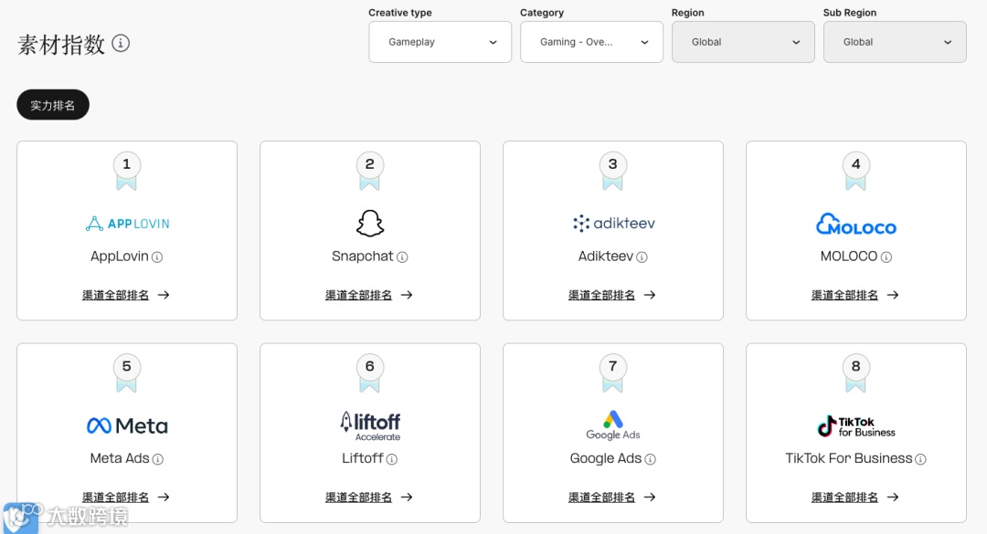This screenshot has width=987, height=534.
Task: Click the Google Ads name text
Action: pyautogui.click(x=606, y=458)
